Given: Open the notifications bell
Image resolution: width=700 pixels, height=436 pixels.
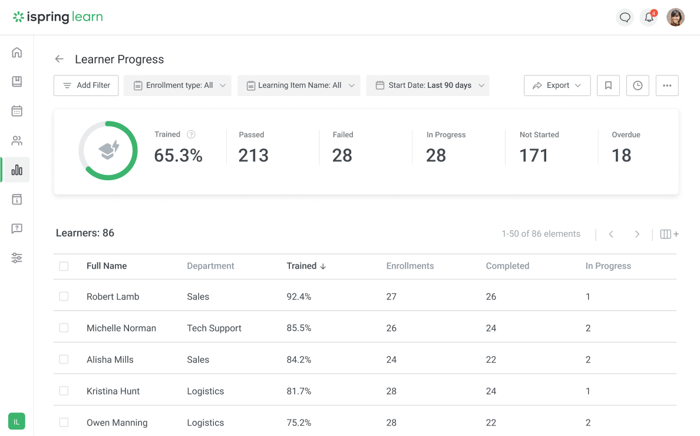Looking at the screenshot, I should pos(648,18).
